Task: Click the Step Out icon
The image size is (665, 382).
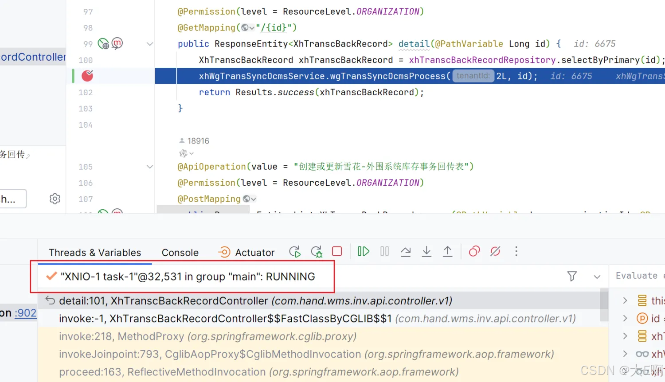Action: [448, 251]
